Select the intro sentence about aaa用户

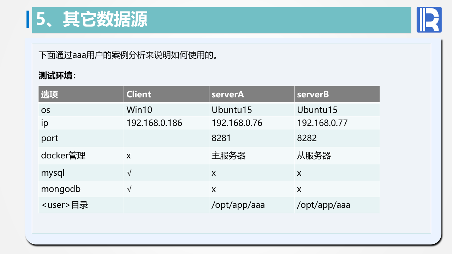point(128,55)
